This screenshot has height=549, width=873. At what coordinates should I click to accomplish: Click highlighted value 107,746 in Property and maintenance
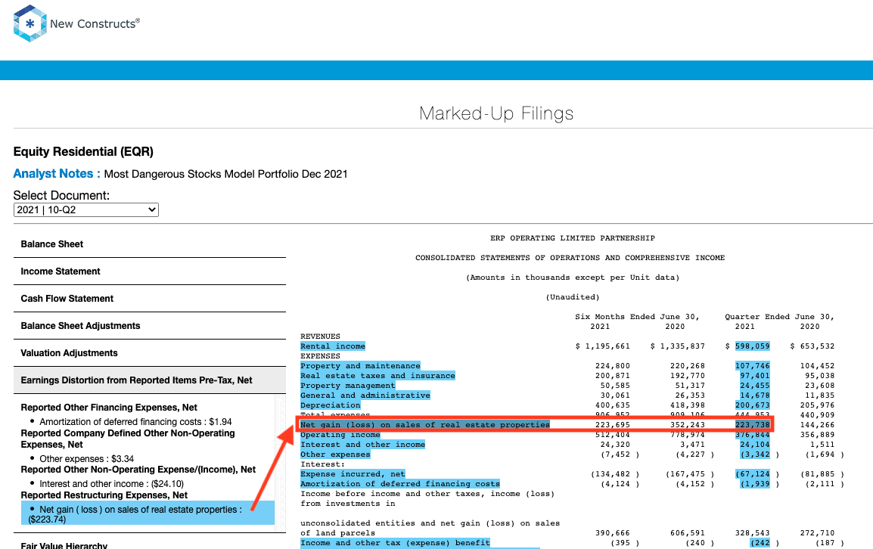point(752,366)
